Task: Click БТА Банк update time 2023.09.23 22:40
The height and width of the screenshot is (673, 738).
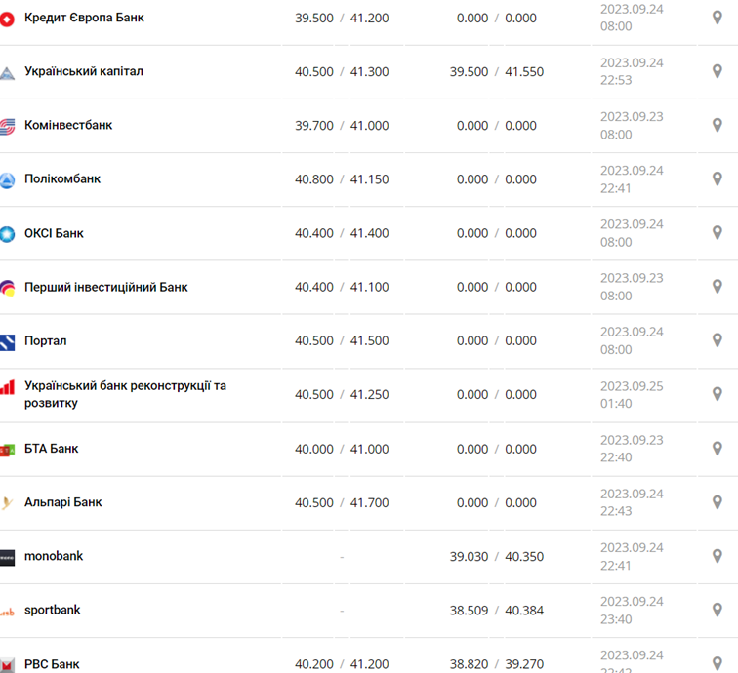Action: point(632,449)
